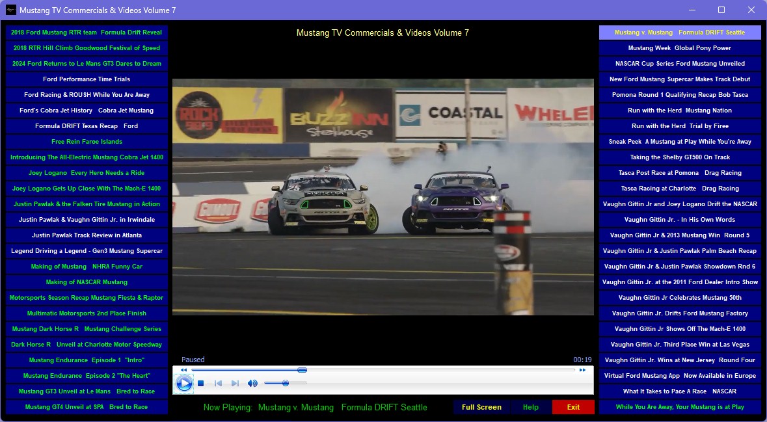
Task: Play Multimatic Motorsports 2nd Place Finish
Action: (87, 313)
